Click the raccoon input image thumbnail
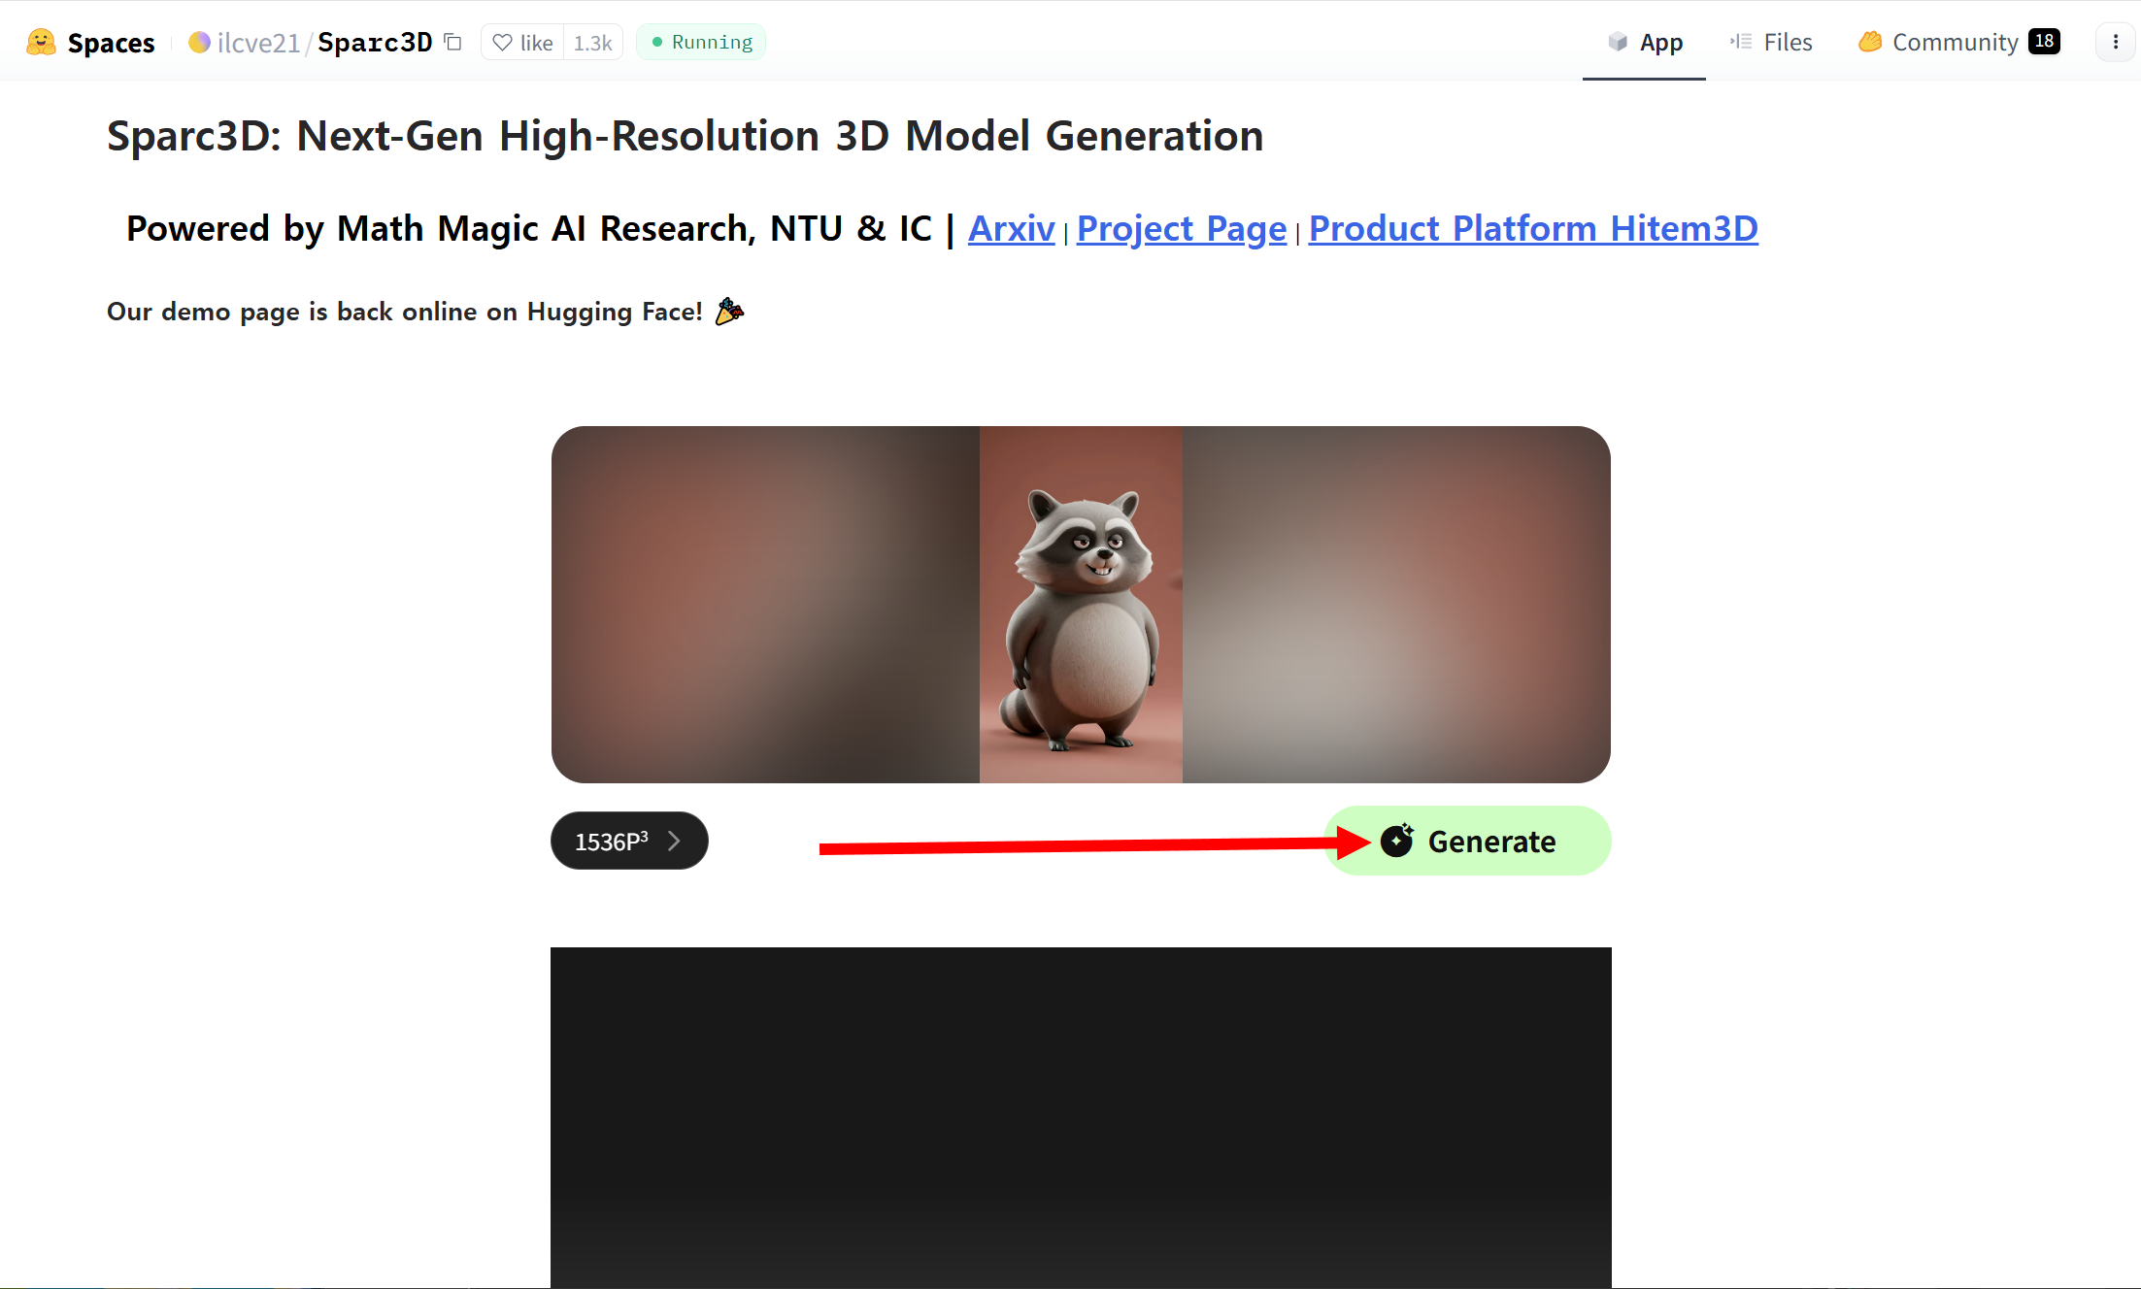The width and height of the screenshot is (2141, 1289). [1081, 605]
